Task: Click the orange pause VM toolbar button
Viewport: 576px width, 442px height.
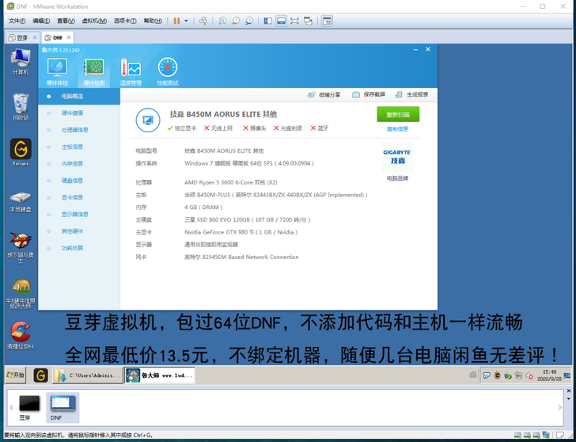Action: [x=176, y=21]
